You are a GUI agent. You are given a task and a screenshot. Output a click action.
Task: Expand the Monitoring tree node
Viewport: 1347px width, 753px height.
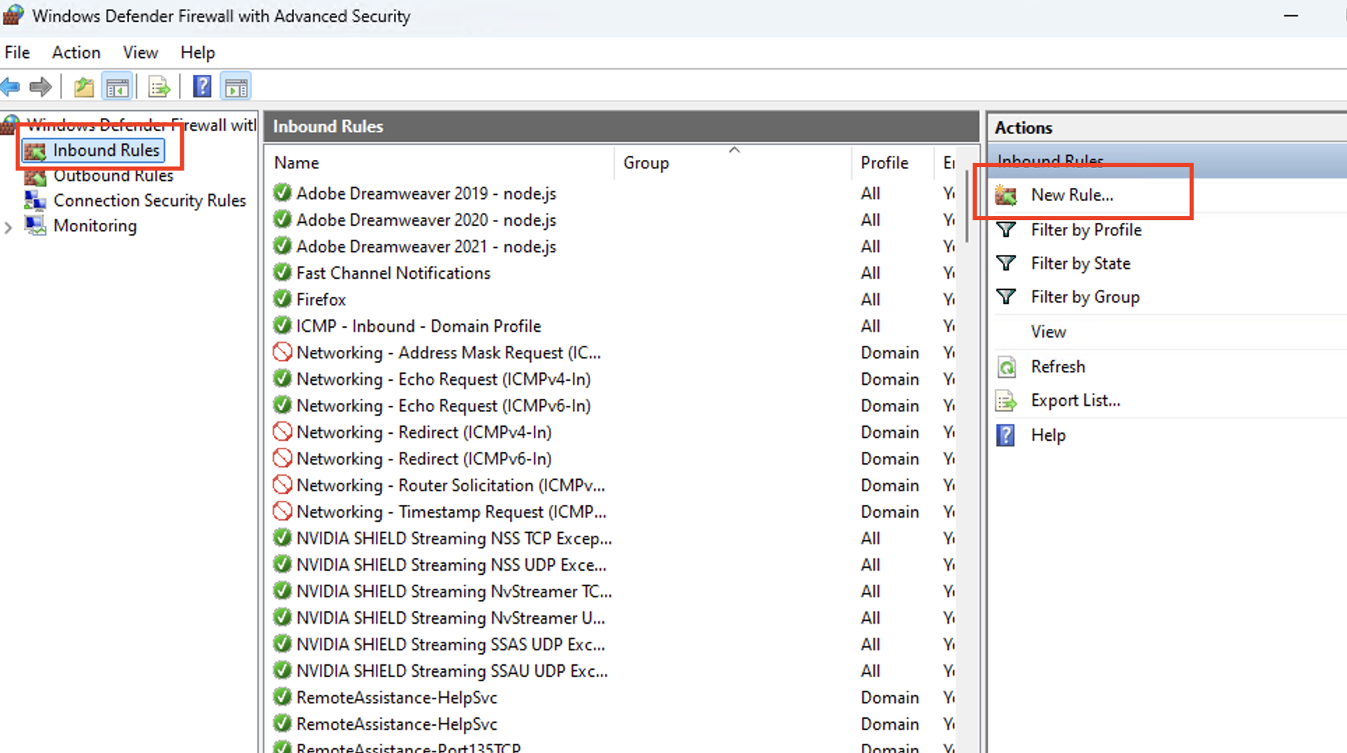tap(8, 227)
